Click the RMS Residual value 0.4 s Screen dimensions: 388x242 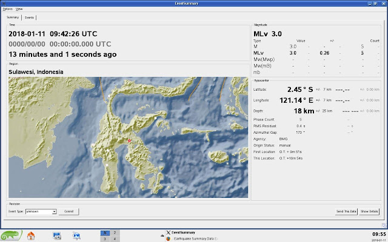tap(301, 126)
